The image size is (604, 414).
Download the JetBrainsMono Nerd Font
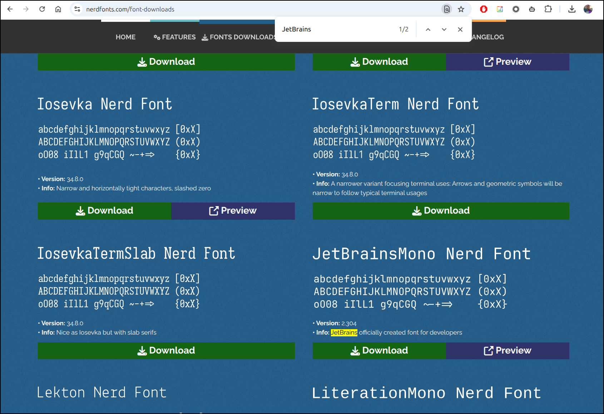379,351
